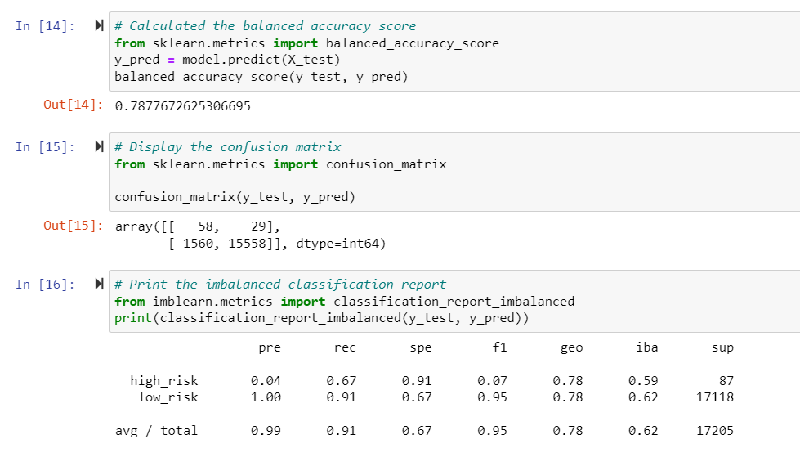800x457 pixels.
Task: Click the In [15] cell prompt label
Action: click(x=45, y=147)
